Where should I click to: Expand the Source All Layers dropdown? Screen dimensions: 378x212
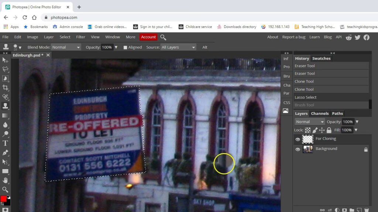(x=178, y=47)
